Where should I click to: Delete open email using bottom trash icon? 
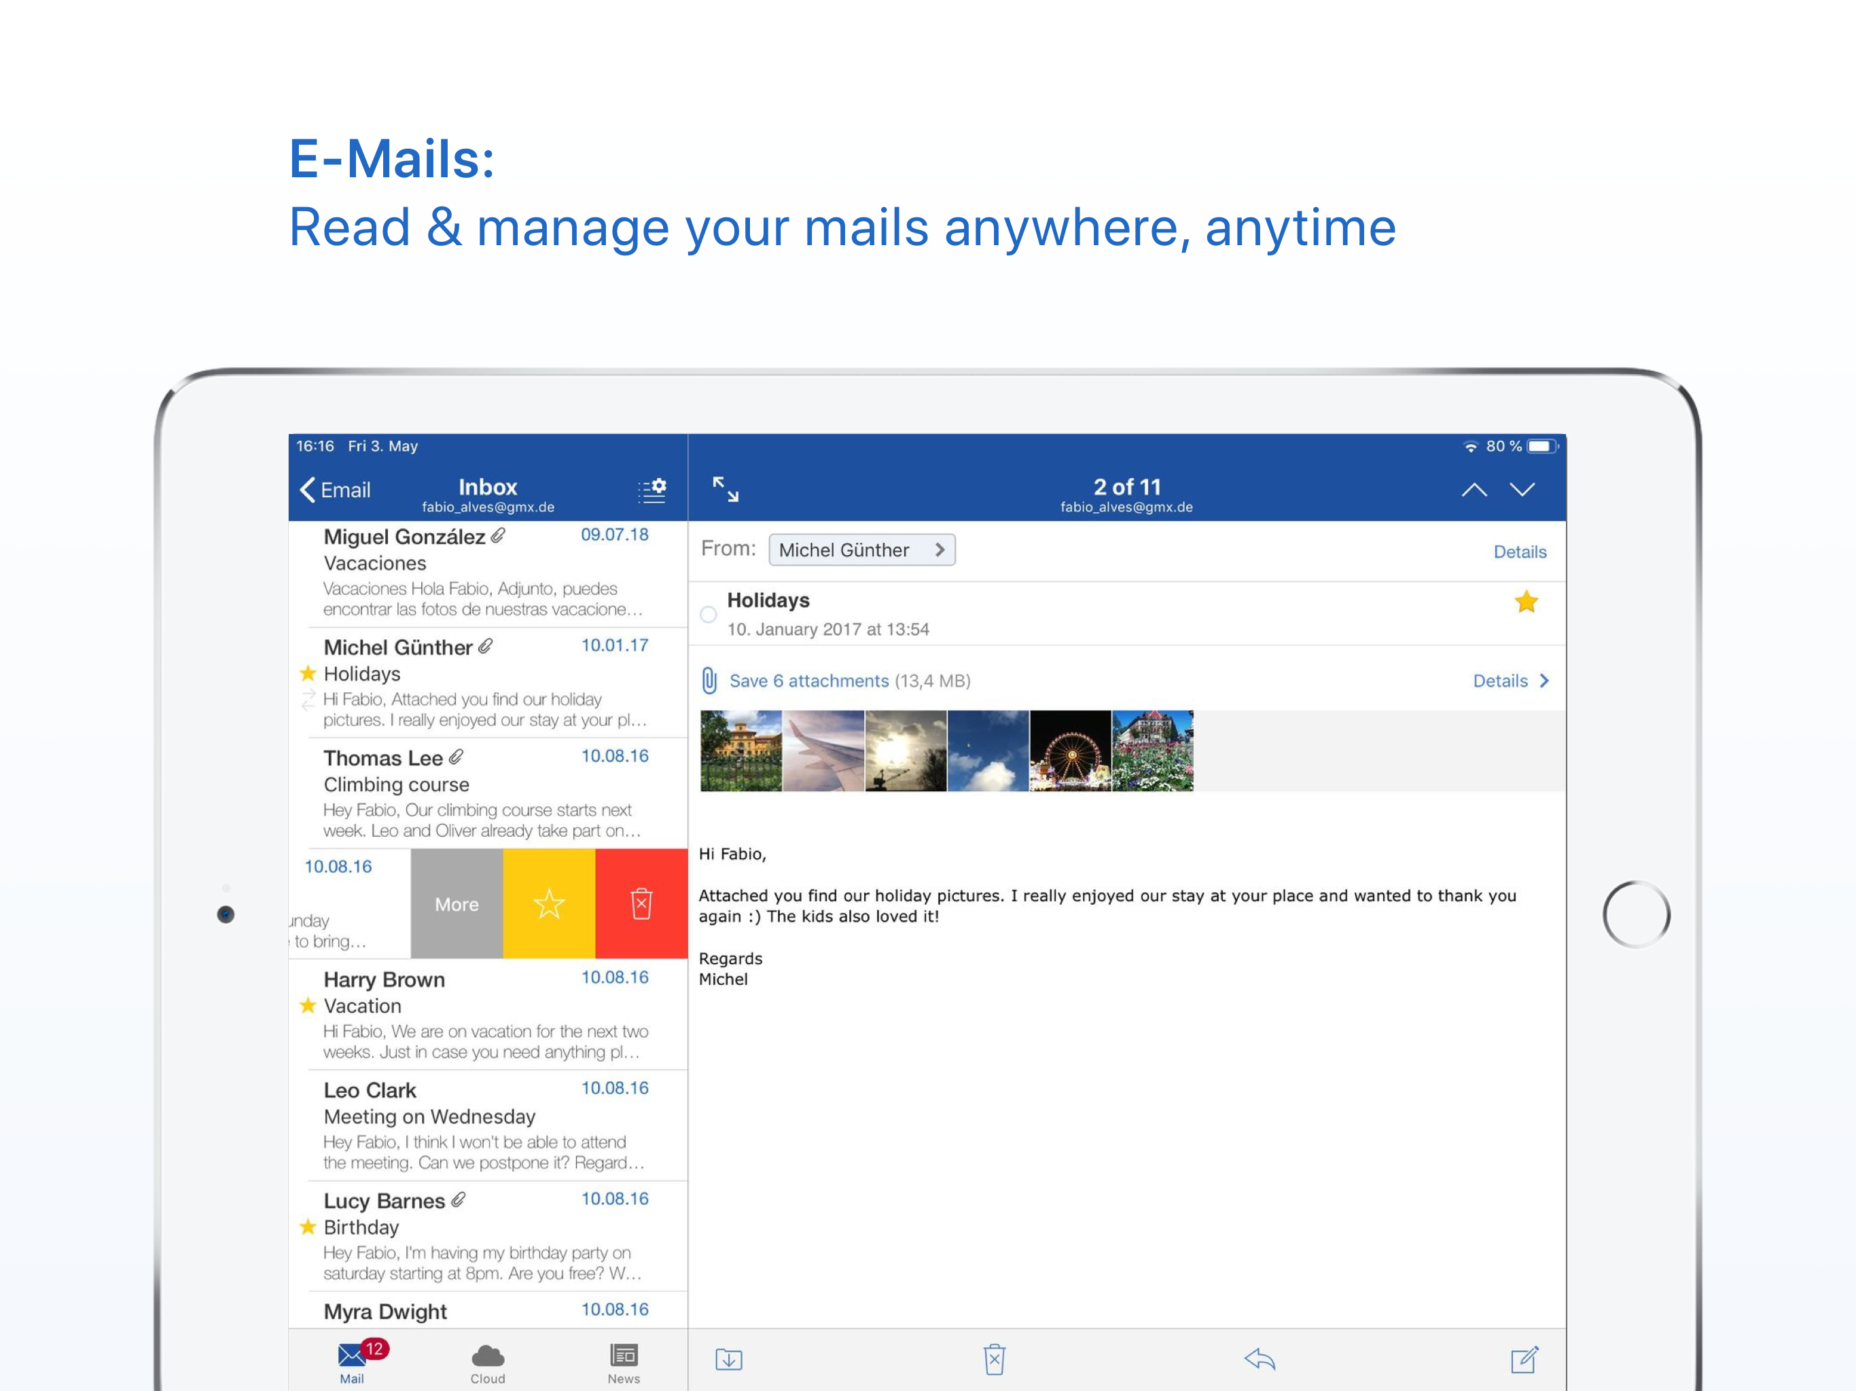click(995, 1359)
